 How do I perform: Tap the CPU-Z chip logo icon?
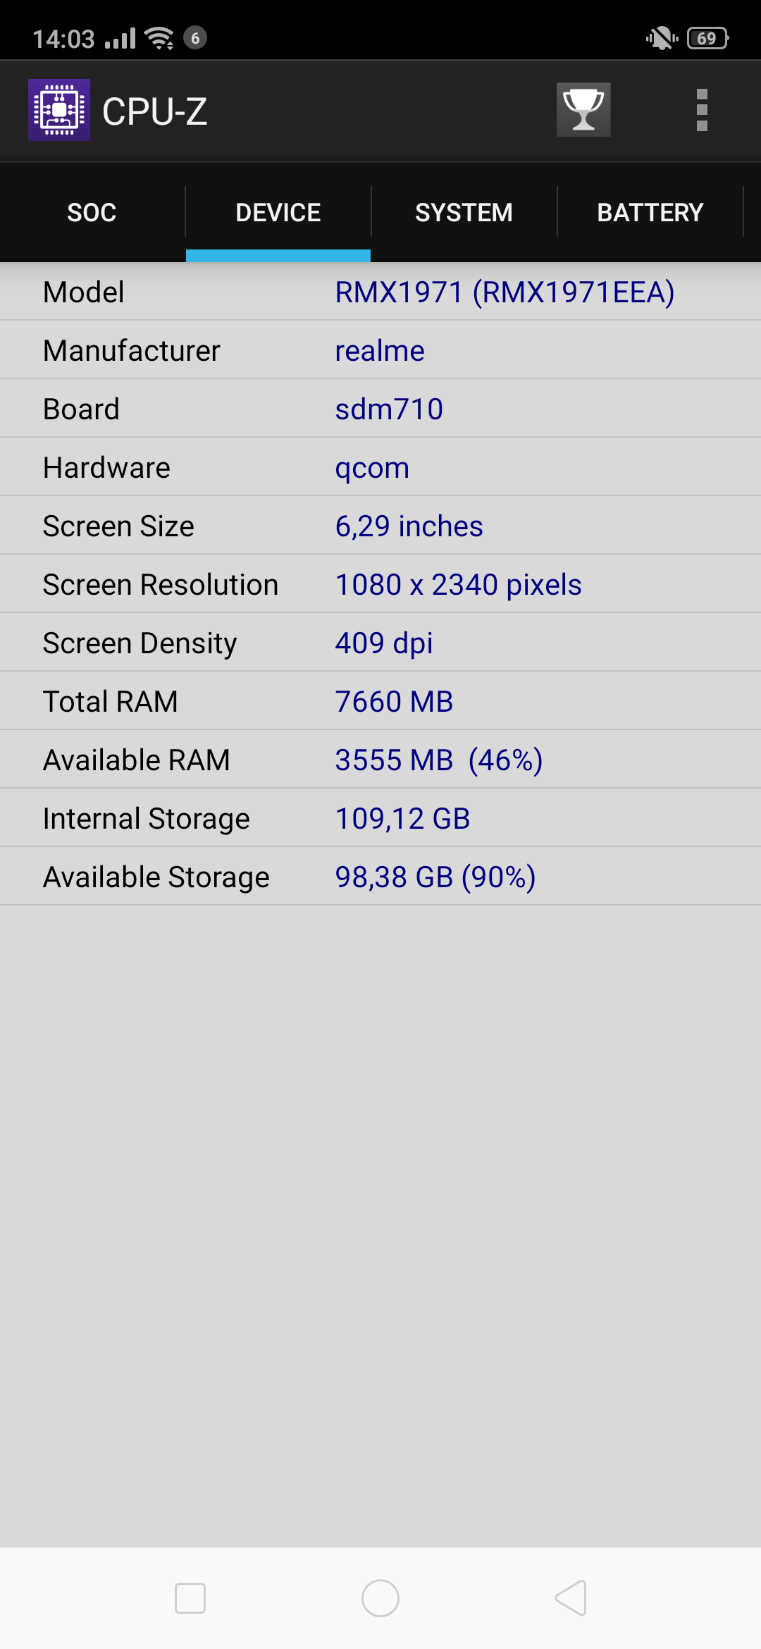59,110
